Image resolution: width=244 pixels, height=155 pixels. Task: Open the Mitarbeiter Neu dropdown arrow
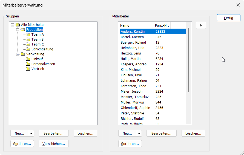139,133
